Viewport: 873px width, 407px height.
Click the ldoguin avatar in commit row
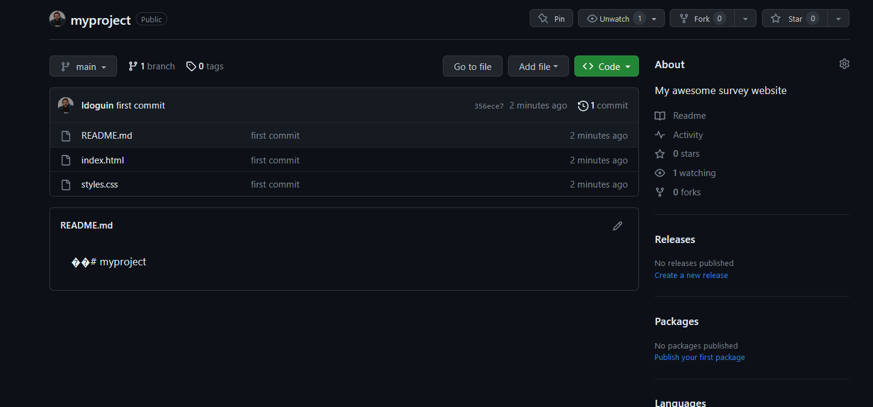tap(66, 105)
